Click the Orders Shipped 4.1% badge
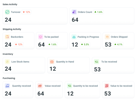This screenshot has height=101, width=137. (118, 44)
